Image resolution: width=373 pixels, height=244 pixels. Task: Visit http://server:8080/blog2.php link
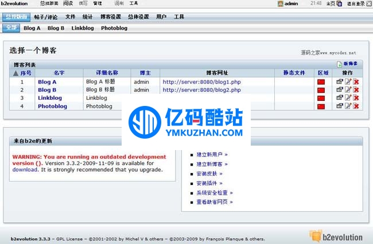pyautogui.click(x=202, y=90)
